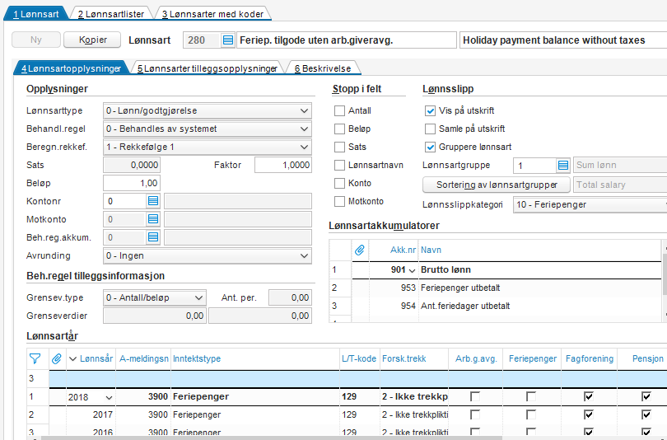Screen dimensions: 667x440
Task: Toggle Feriepenger checkbox for year 2018
Action: pyautogui.click(x=531, y=396)
